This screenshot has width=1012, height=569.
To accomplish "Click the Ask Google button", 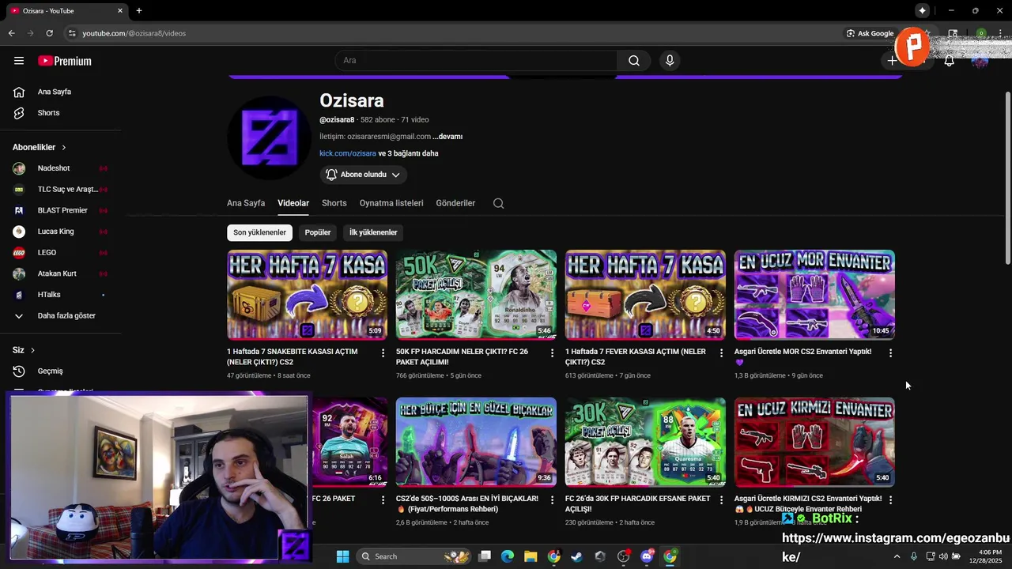I will (x=870, y=33).
